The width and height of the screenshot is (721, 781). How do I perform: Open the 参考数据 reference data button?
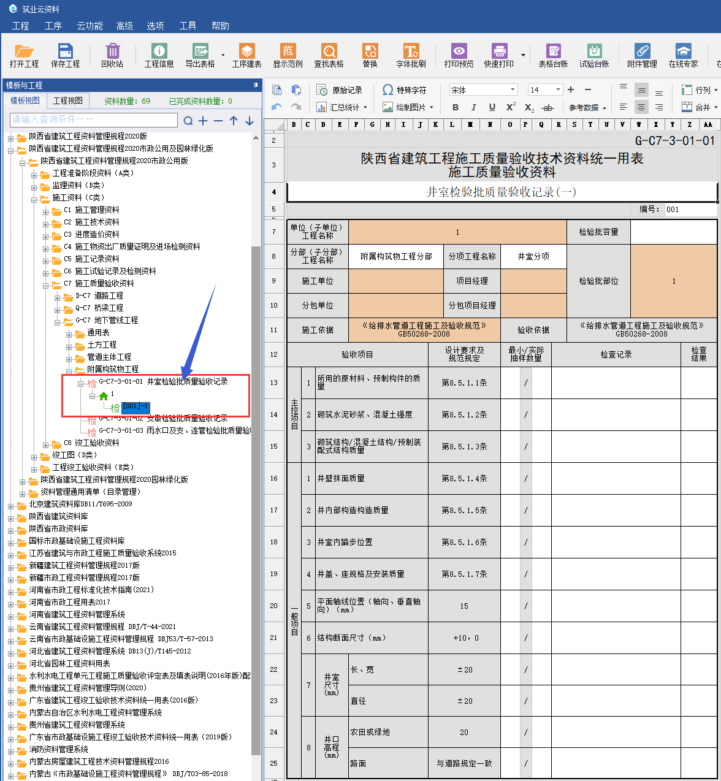[587, 107]
